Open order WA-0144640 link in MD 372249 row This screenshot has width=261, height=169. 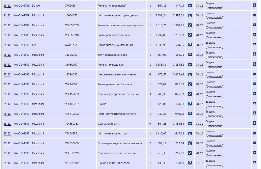tap(21, 153)
